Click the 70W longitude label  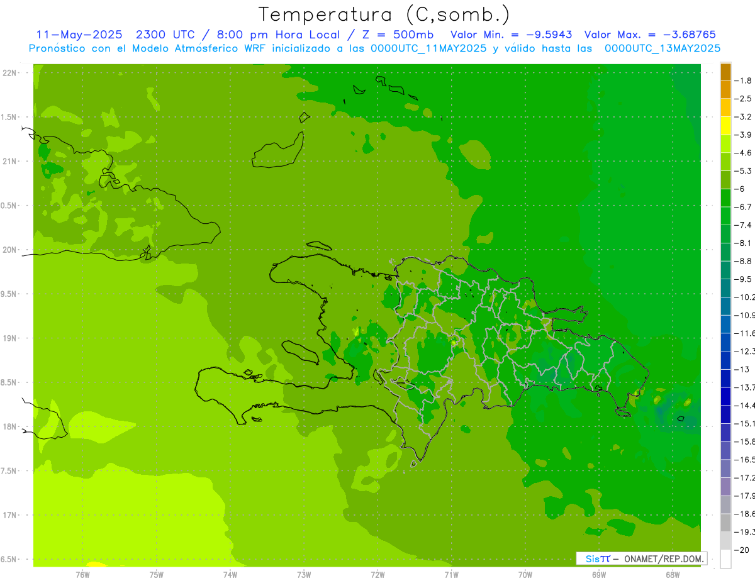[x=525, y=574]
